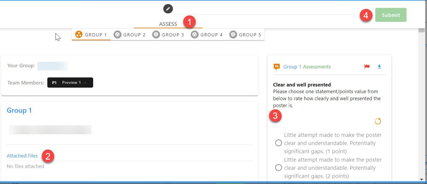Select the 2 points rating option
The image size is (427, 184).
pyautogui.click(x=278, y=168)
